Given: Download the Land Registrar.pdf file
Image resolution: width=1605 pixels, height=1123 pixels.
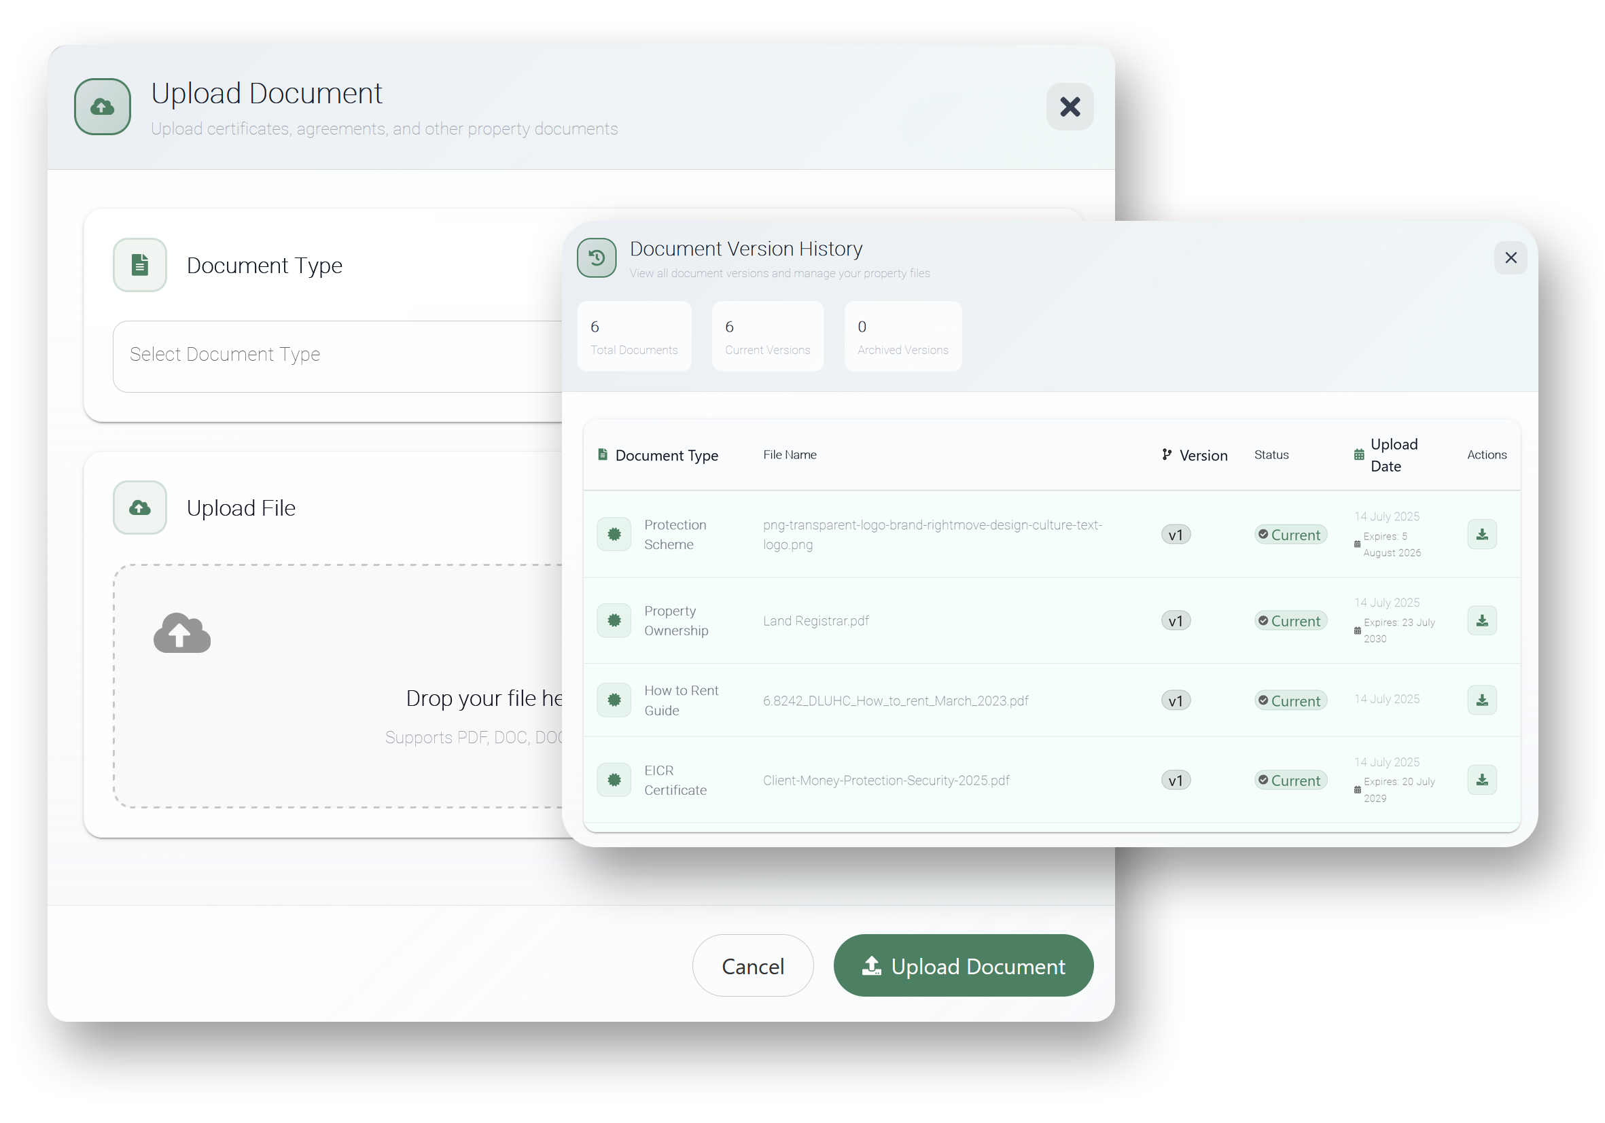Looking at the screenshot, I should click(1481, 620).
